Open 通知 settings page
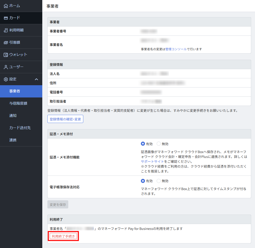This screenshot has width=255, height=248. coord(13,116)
